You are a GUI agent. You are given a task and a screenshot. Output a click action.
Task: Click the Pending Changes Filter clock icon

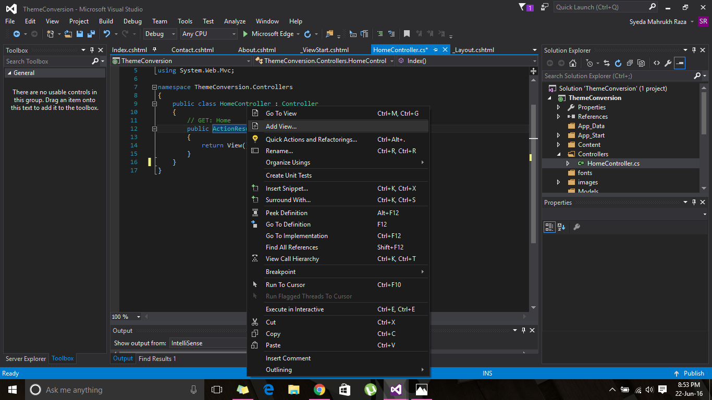coord(589,63)
